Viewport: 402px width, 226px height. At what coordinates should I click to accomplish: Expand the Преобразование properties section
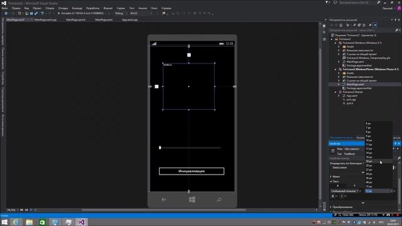pyautogui.click(x=331, y=207)
